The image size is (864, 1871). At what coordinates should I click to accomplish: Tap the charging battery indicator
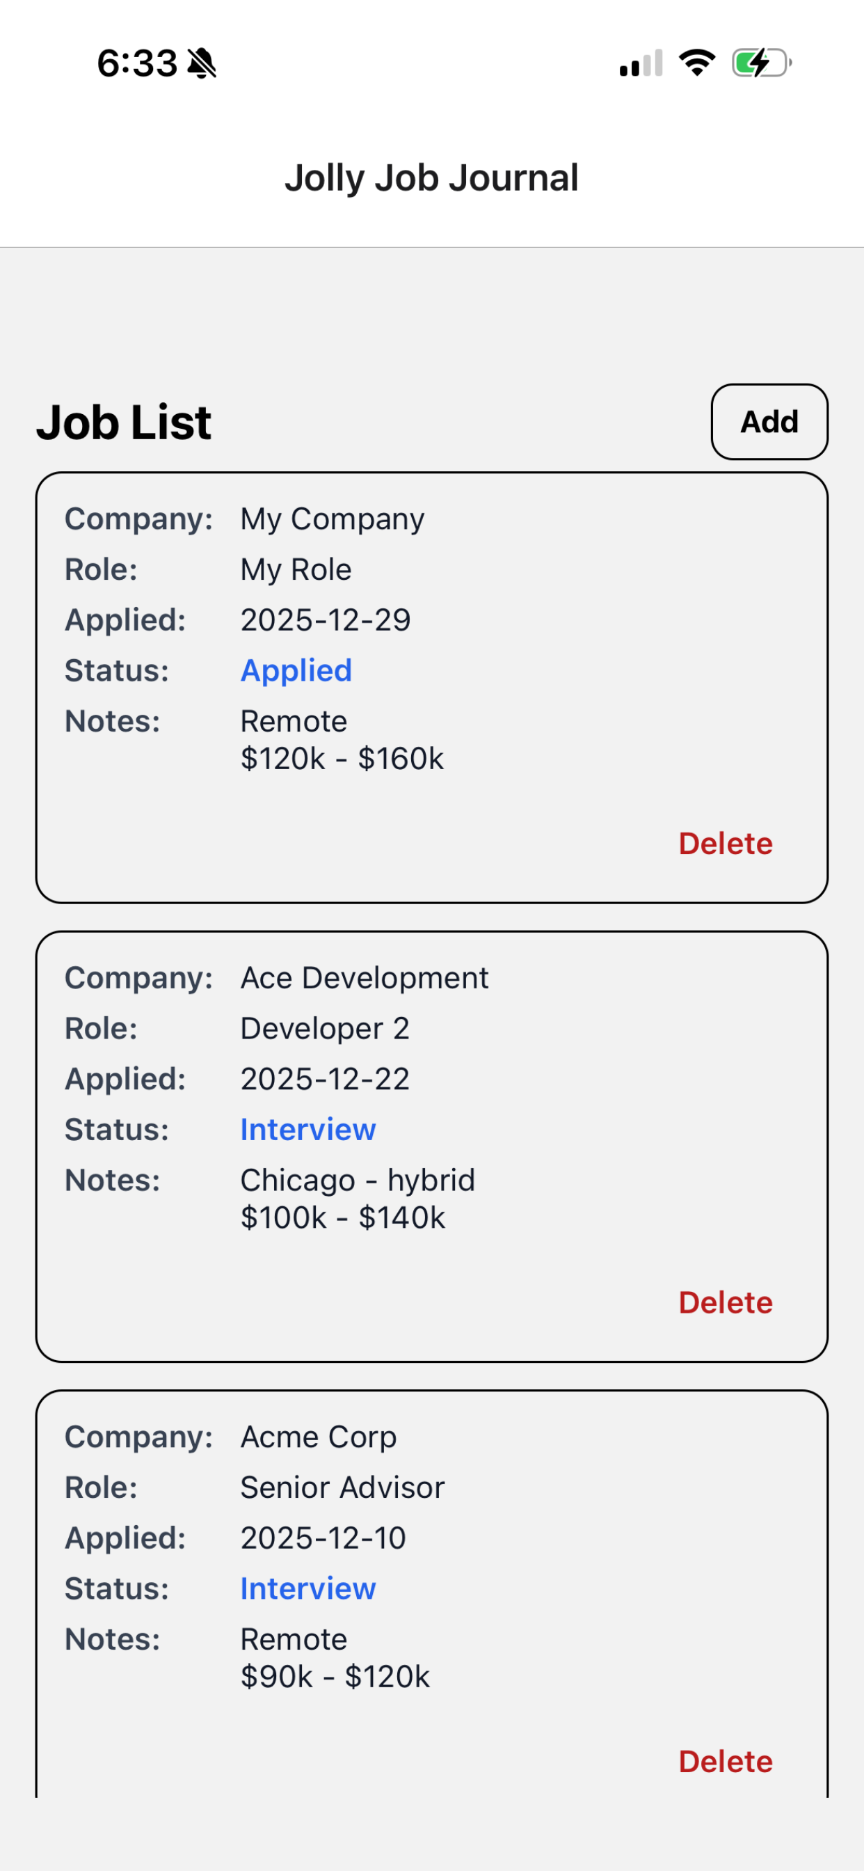click(758, 64)
